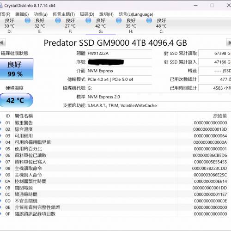Click the 47166 total writes value
The width and height of the screenshot is (231, 231).
215,62
